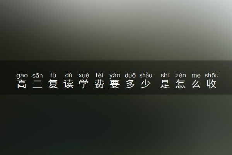
Task: Select the character 学
Action: (84, 84)
